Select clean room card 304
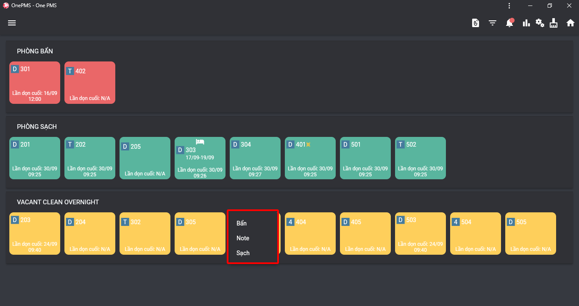This screenshot has height=306, width=579. pos(255,158)
